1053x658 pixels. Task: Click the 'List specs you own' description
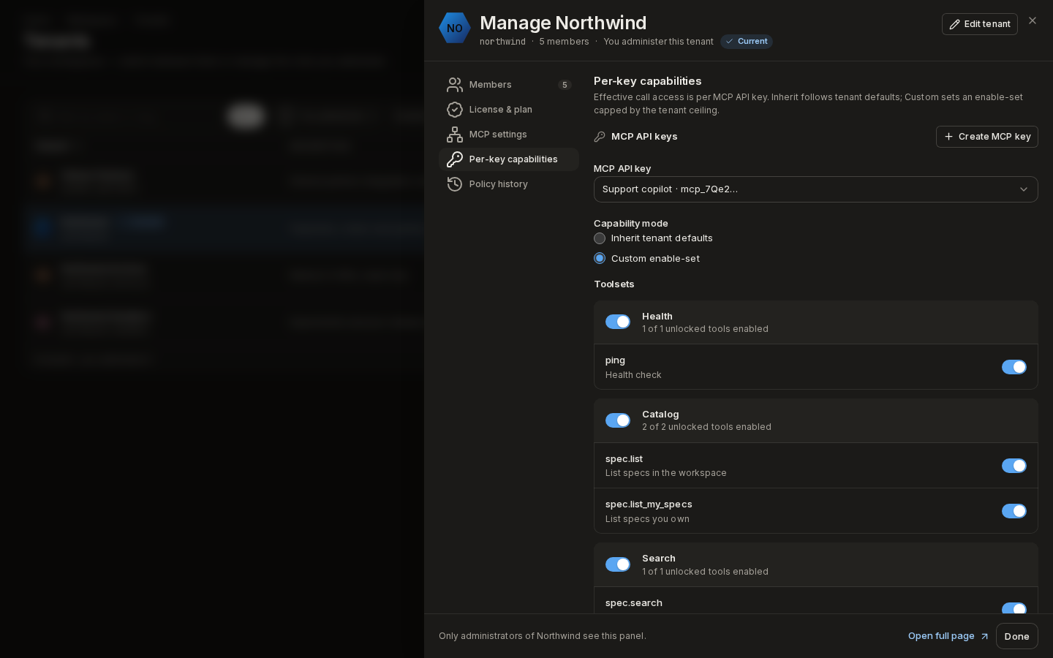coord(647,519)
